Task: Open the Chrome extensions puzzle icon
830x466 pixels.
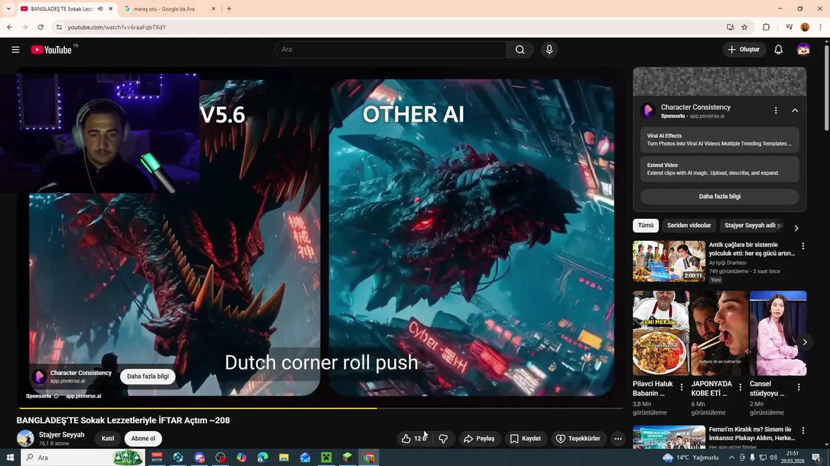Action: [766, 27]
